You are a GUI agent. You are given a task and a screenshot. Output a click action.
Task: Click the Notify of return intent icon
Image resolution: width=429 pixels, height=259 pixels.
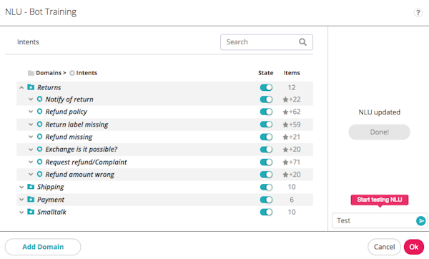pyautogui.click(x=39, y=99)
